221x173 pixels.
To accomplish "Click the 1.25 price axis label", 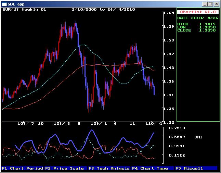I will click(169, 109).
